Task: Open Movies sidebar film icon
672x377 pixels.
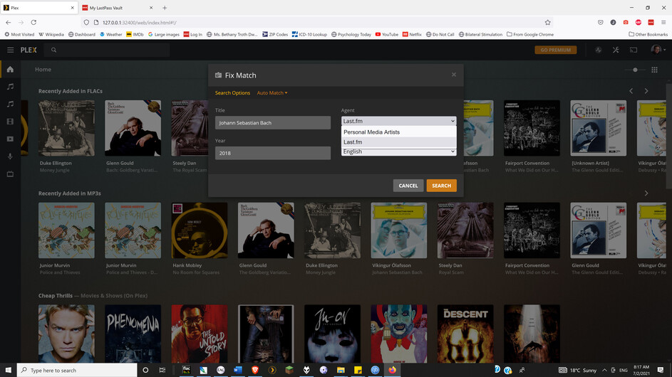Action: 10,122
